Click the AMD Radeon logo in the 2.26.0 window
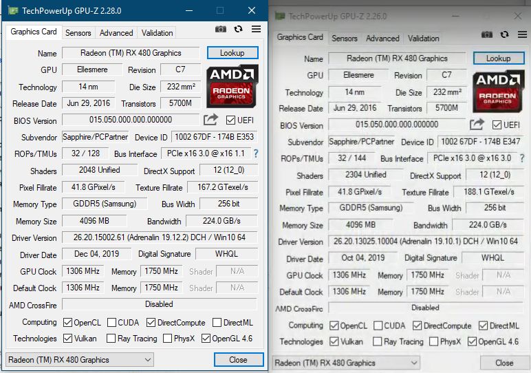The width and height of the screenshot is (531, 373). point(499,91)
